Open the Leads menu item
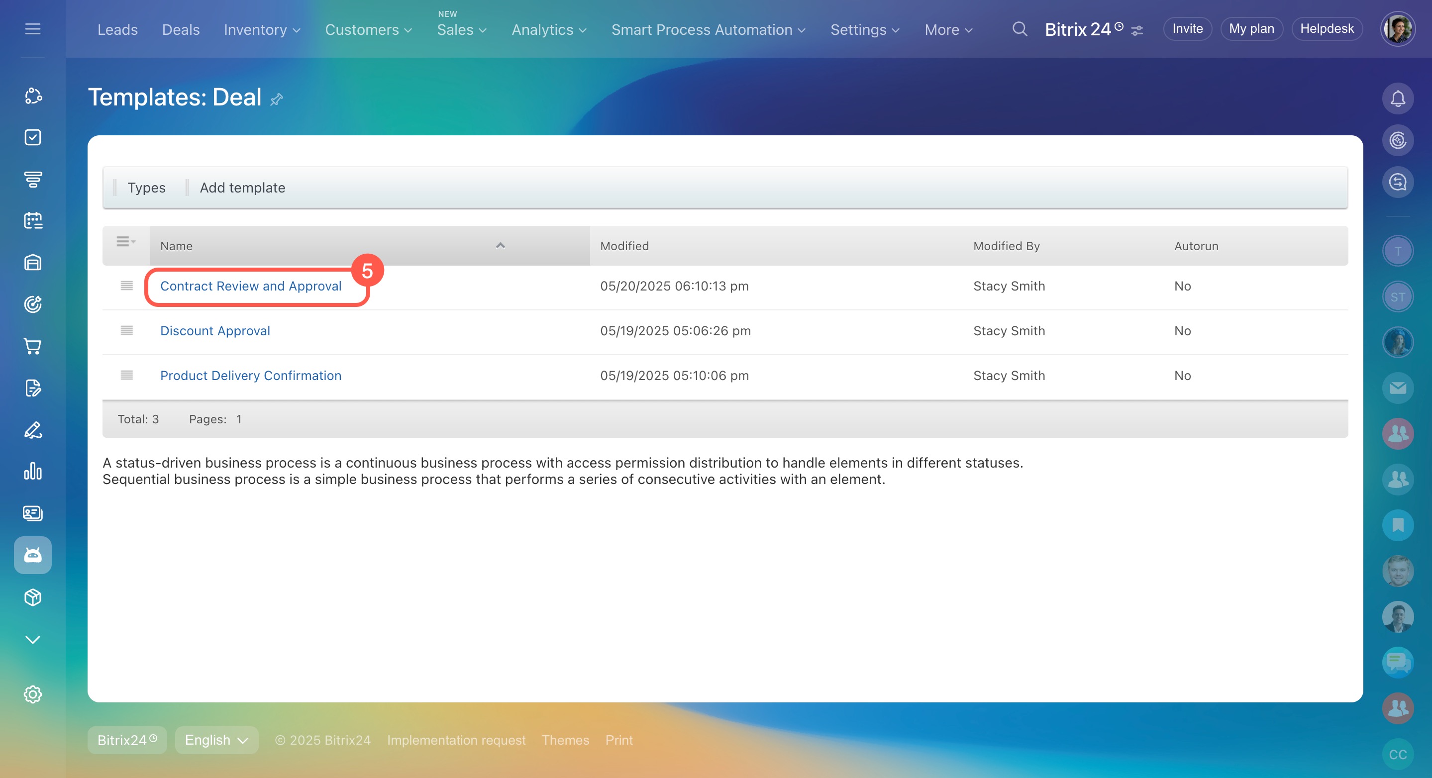The height and width of the screenshot is (778, 1432). click(117, 29)
